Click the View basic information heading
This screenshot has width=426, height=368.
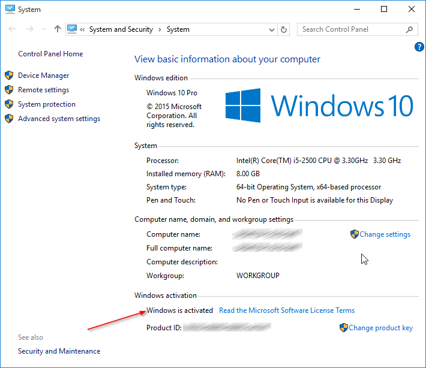tap(227, 59)
